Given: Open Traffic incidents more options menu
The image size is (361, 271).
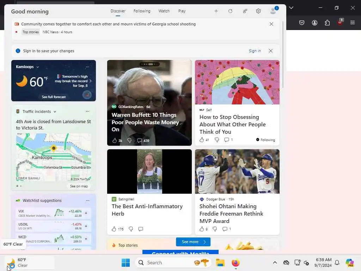Looking at the screenshot, I should pos(87,111).
